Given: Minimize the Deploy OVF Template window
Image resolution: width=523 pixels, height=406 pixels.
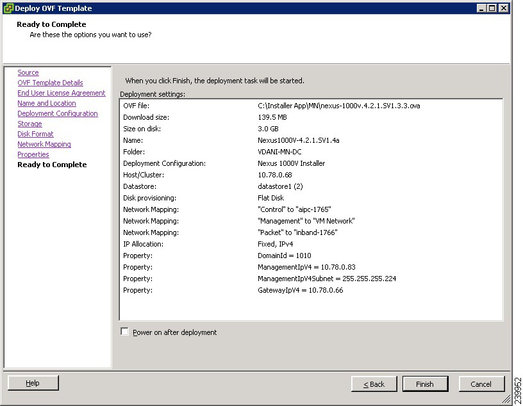Looking at the screenshot, I should pos(481,8).
